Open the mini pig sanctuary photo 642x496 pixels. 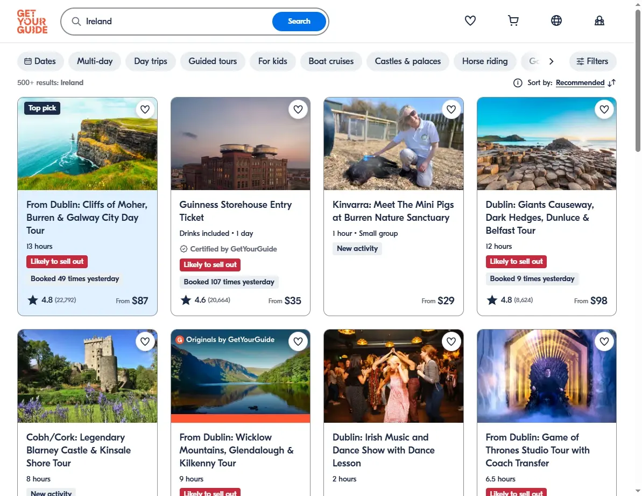[393, 144]
